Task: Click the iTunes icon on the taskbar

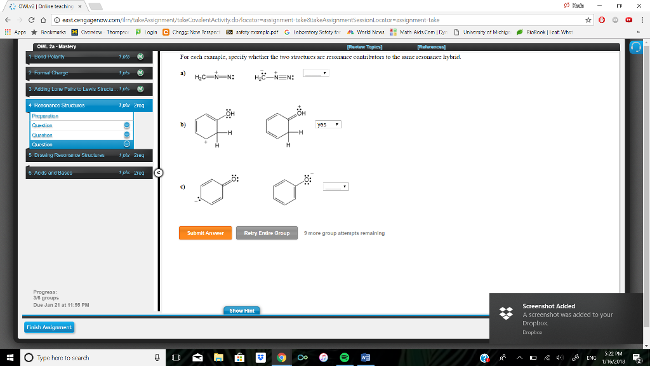Action: 323,357
